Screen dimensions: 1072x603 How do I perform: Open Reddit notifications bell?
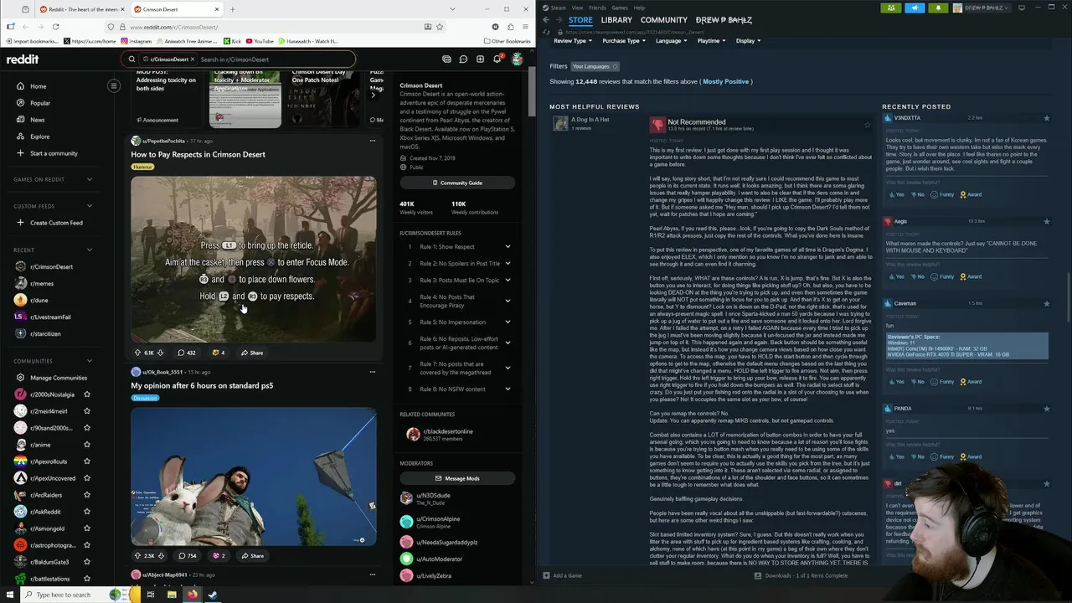497,59
